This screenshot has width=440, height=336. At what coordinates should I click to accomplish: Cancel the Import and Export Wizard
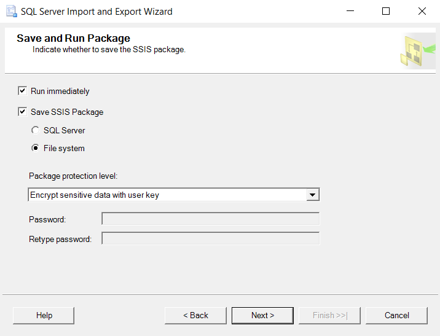tap(397, 316)
